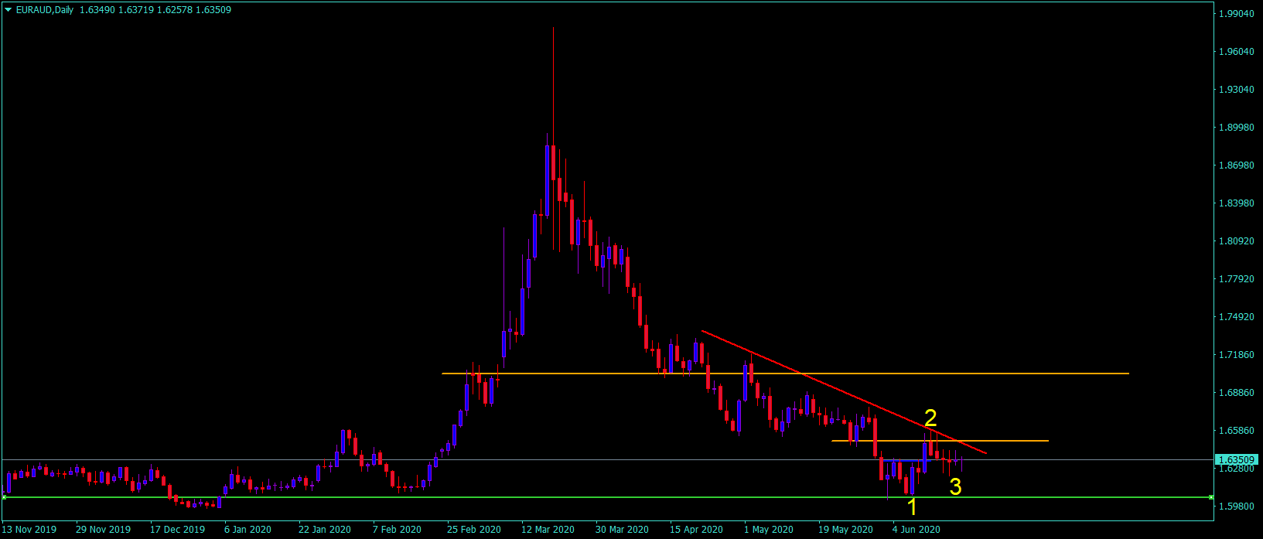Click the tallest blue candle at the March peak
This screenshot has width=1263, height=539.
click(x=547, y=180)
